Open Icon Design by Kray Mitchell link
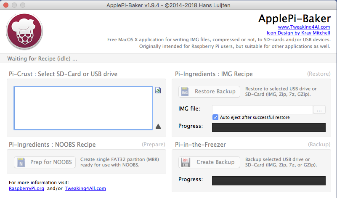The height and width of the screenshot is (198, 337). click(298, 33)
